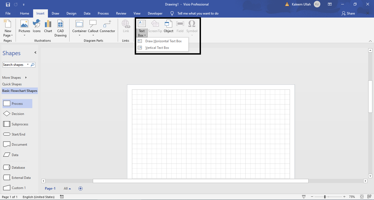374x200 pixels.
Task: Select the Decision flowchart shape
Action: (x=17, y=114)
